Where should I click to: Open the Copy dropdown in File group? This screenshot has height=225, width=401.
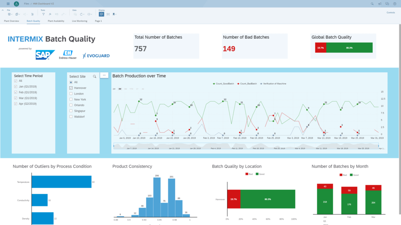point(18,14)
